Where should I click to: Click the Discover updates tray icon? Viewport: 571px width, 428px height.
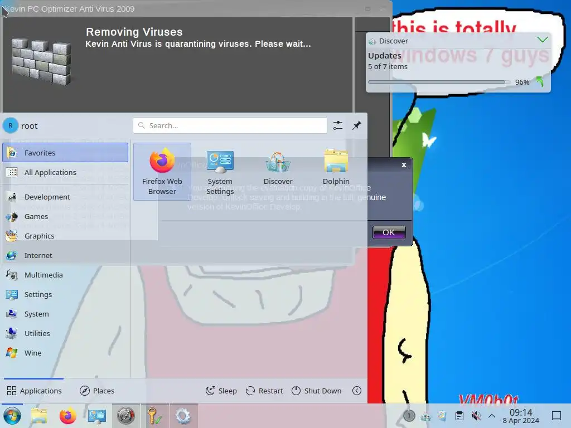(x=425, y=416)
